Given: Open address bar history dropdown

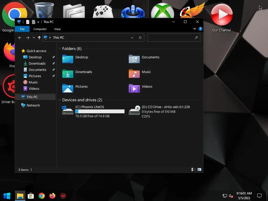Looking at the screenshot, I should point(132,38).
